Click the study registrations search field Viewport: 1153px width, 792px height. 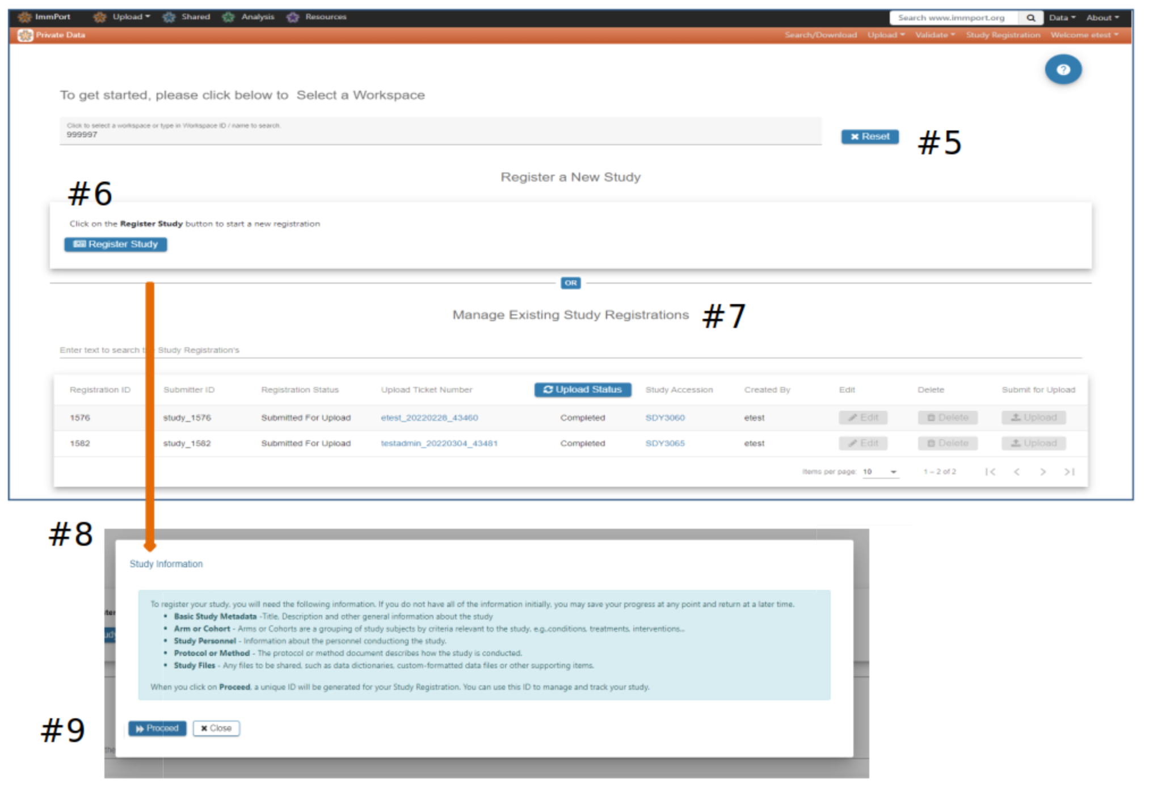(x=570, y=350)
